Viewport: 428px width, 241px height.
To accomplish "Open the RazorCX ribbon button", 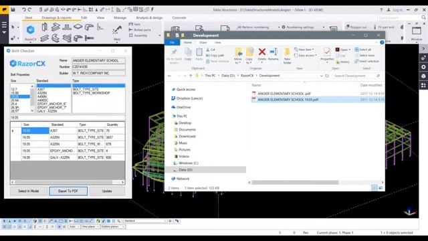I will [31, 32].
